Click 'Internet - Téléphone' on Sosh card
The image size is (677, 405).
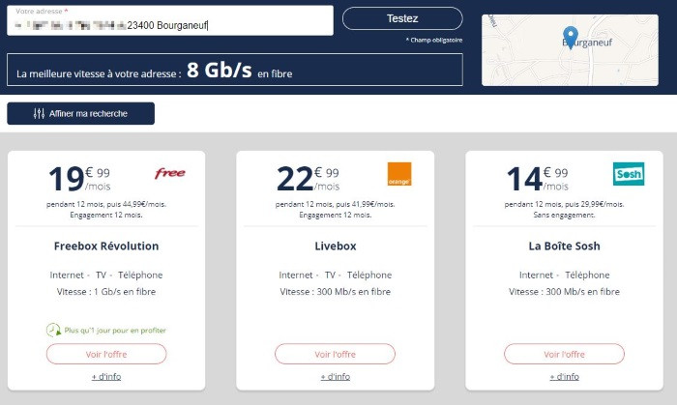tap(564, 275)
